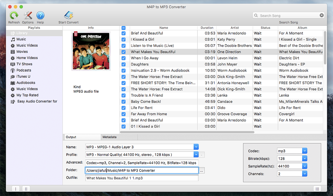The image size is (333, 196).
Task: Open Help
Action: (40, 15)
